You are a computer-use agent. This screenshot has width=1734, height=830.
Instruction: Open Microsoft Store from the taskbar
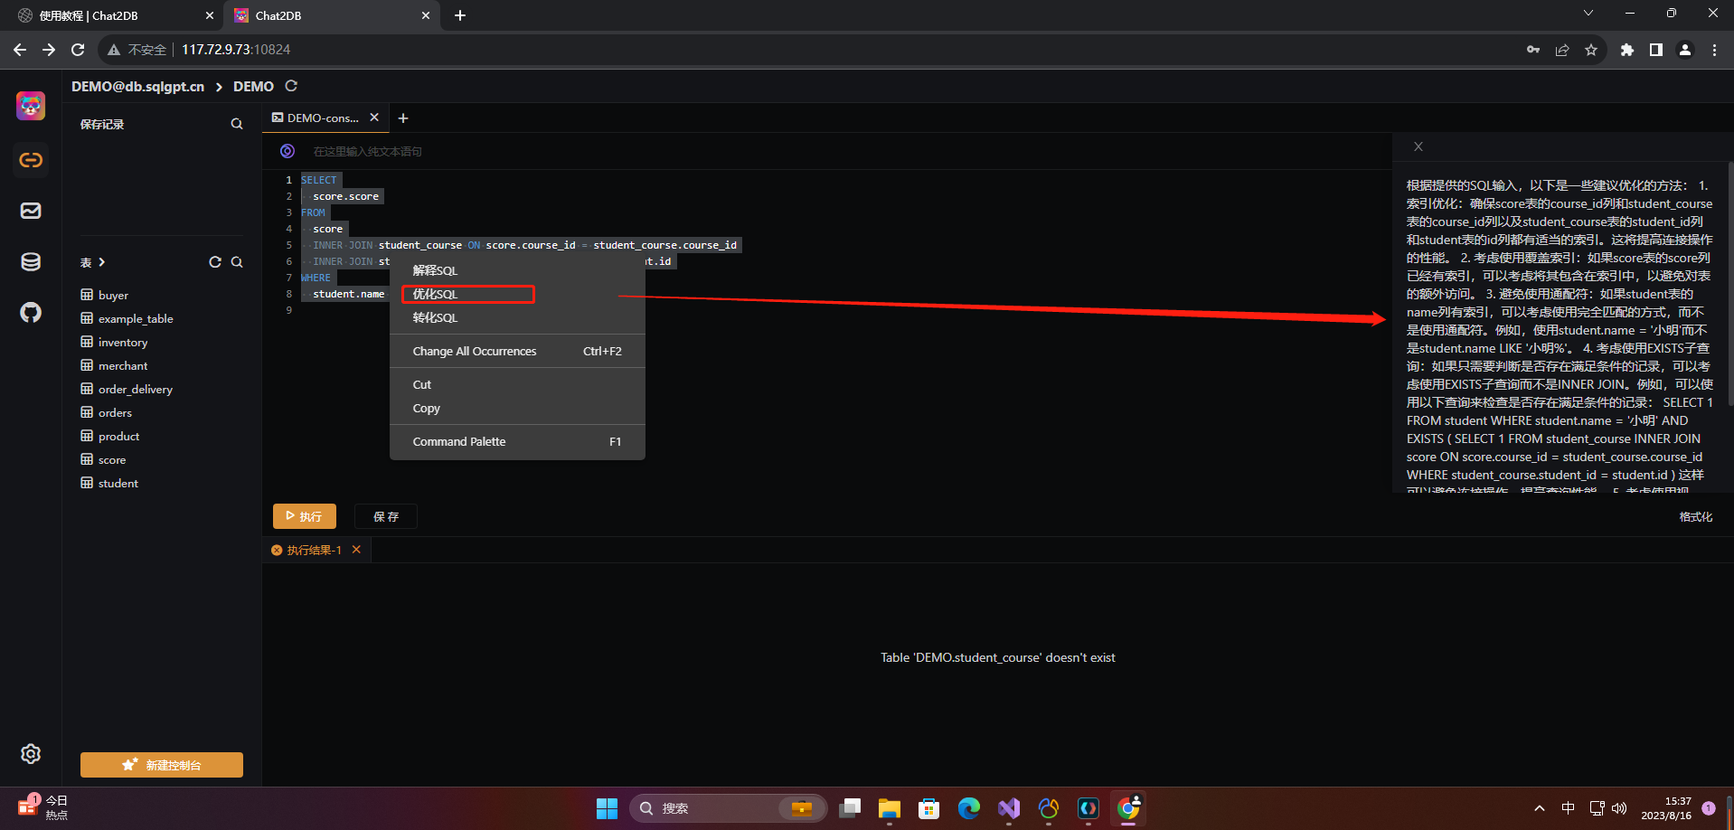929,808
